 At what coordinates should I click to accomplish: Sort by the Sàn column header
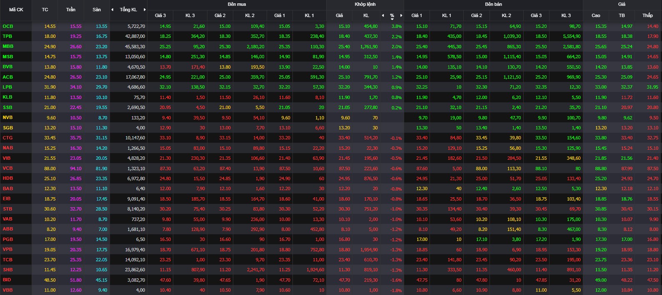(97, 10)
